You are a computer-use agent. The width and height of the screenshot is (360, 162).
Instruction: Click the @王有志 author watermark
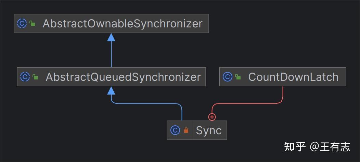330,147
